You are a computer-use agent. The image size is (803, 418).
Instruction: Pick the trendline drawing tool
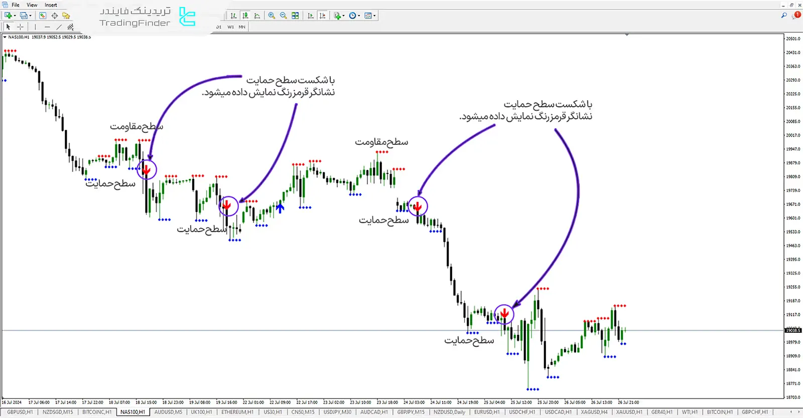[x=59, y=27]
